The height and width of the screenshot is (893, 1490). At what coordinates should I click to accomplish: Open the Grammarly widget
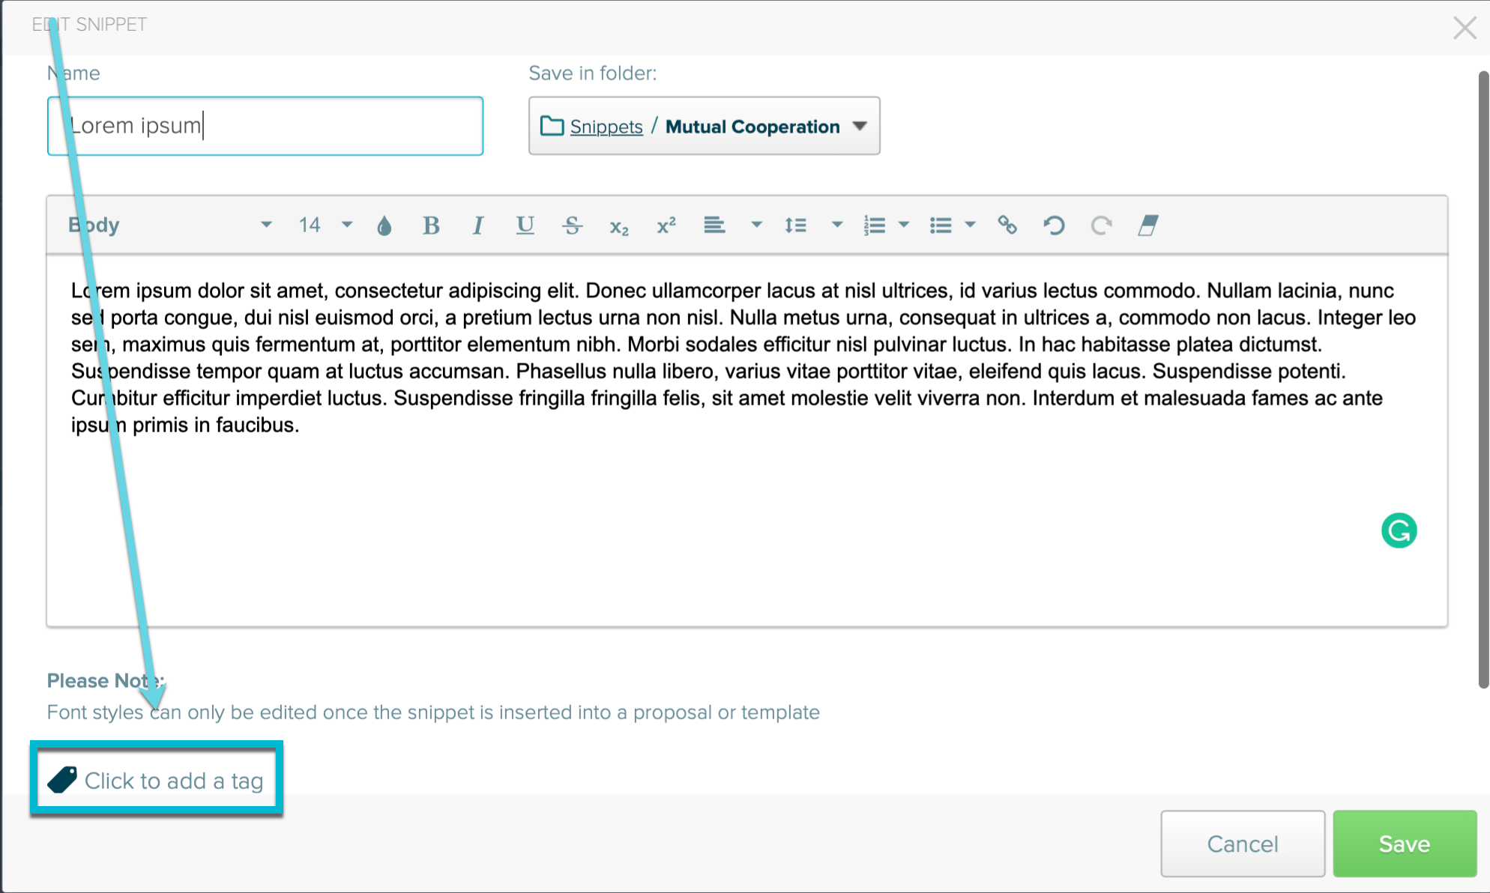(1399, 530)
